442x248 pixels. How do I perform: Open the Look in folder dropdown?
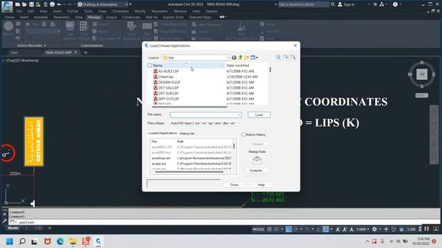227,58
